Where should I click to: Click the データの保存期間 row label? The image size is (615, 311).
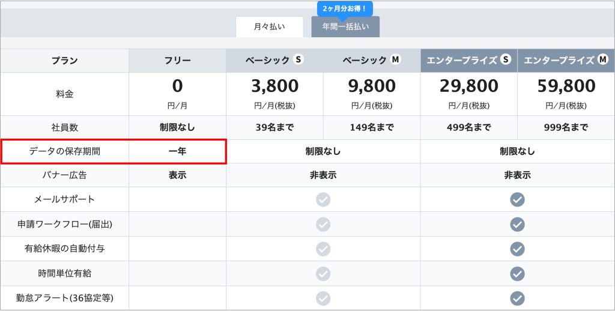(x=65, y=151)
